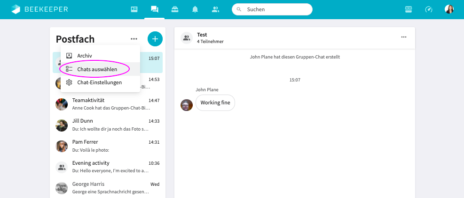Open the user profile avatar
This screenshot has width=464, height=198.
point(449,9)
